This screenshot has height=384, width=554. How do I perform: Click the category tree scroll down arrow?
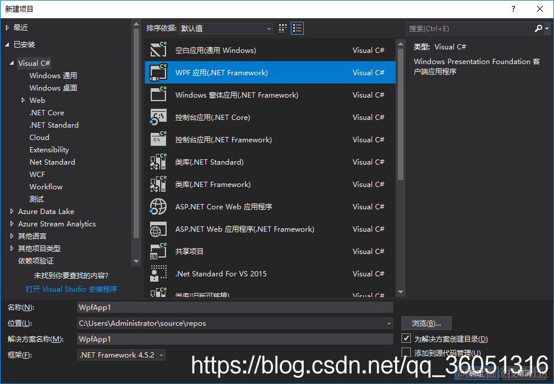(137, 262)
